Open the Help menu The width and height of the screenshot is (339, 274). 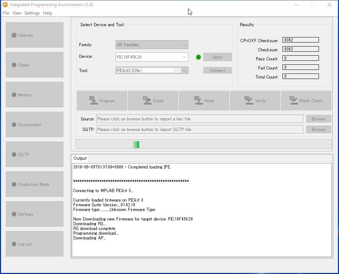[47, 13]
